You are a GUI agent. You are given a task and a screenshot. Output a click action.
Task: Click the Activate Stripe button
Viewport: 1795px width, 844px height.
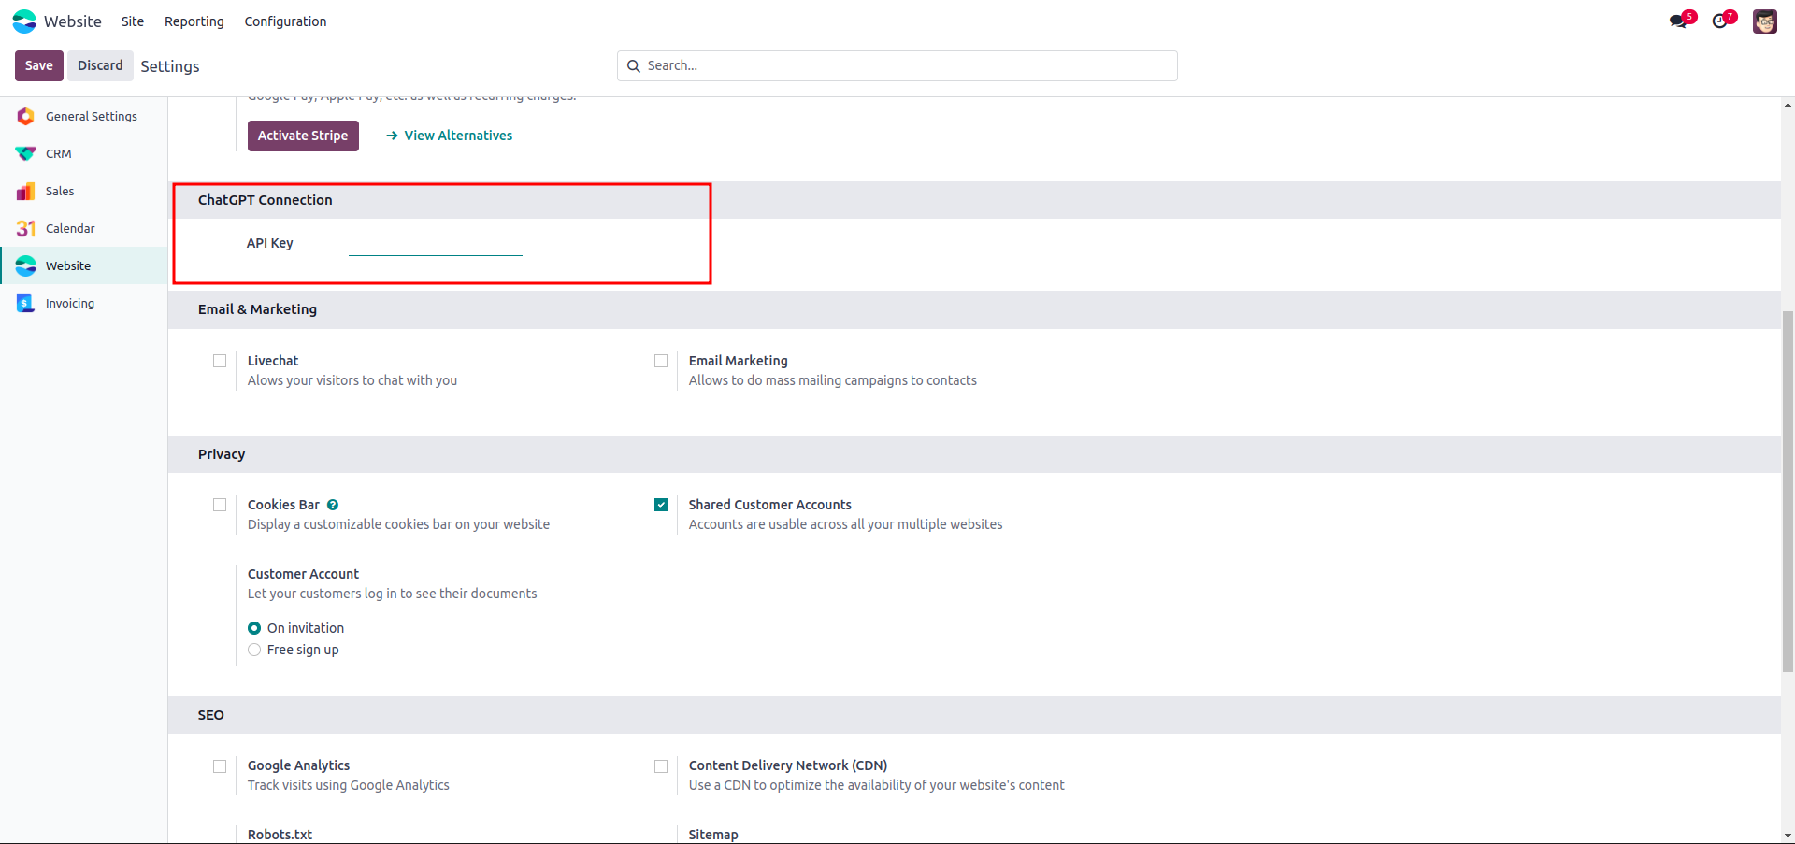[303, 136]
